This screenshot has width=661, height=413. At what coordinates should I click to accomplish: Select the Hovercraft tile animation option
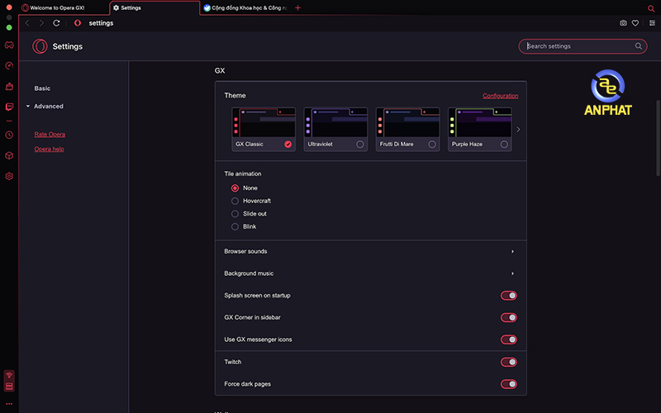pyautogui.click(x=235, y=201)
